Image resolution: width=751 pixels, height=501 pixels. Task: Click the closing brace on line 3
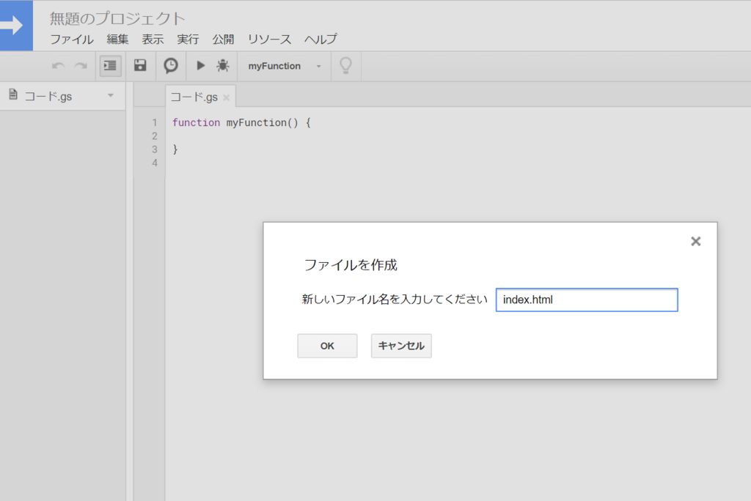click(175, 149)
